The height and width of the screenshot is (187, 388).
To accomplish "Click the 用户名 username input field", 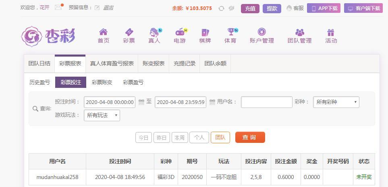I will (x=266, y=102).
